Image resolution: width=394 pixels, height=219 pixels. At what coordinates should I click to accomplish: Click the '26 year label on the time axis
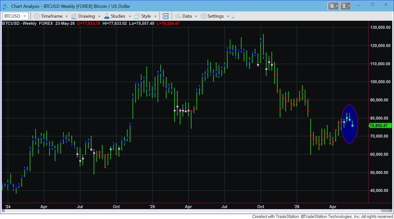(x=297, y=207)
